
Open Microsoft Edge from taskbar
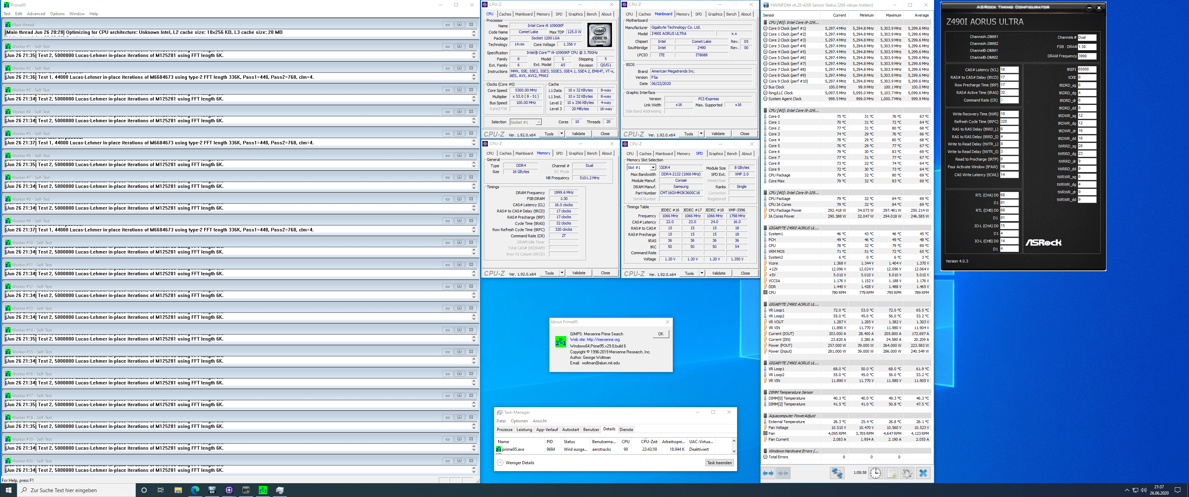point(195,490)
